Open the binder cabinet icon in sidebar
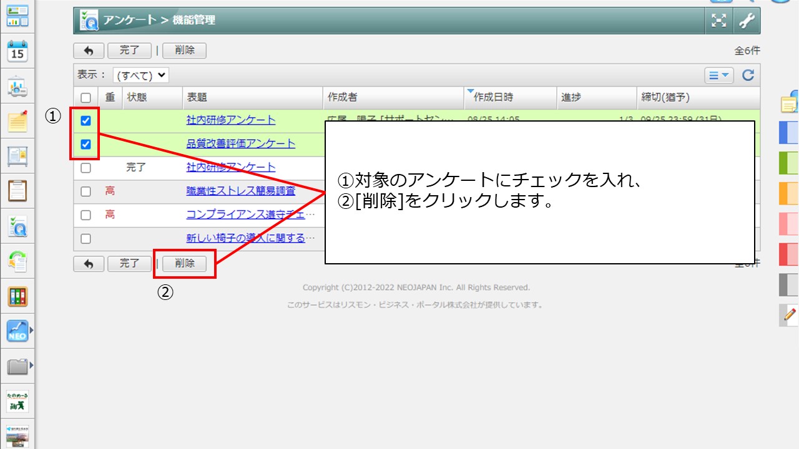The height and width of the screenshot is (449, 799). click(x=17, y=297)
